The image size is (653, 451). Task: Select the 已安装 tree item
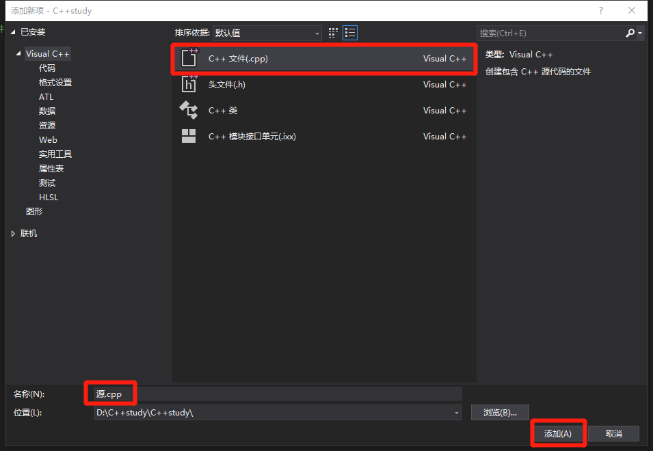pyautogui.click(x=33, y=32)
